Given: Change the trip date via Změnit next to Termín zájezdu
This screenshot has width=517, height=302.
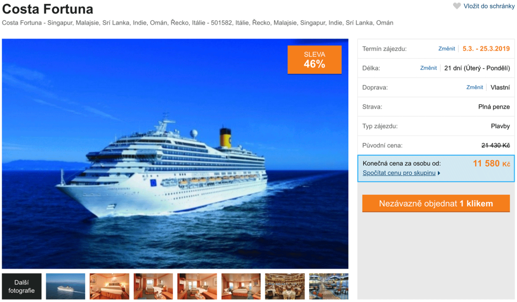Looking at the screenshot, I should (447, 49).
